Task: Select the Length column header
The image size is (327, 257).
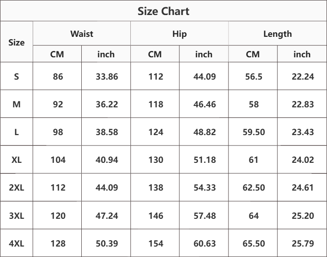Action: click(277, 34)
